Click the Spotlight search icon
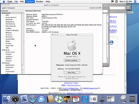The image size is (139, 104). pos(135,1)
